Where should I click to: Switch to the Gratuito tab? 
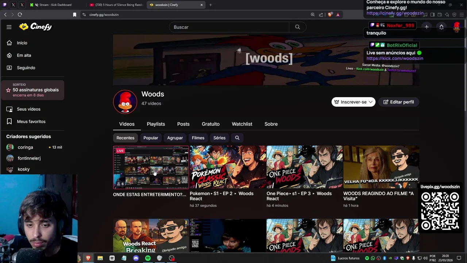(211, 124)
